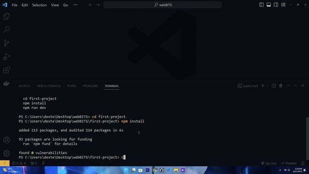
Task: Open Windows Start button
Action: pos(126,170)
